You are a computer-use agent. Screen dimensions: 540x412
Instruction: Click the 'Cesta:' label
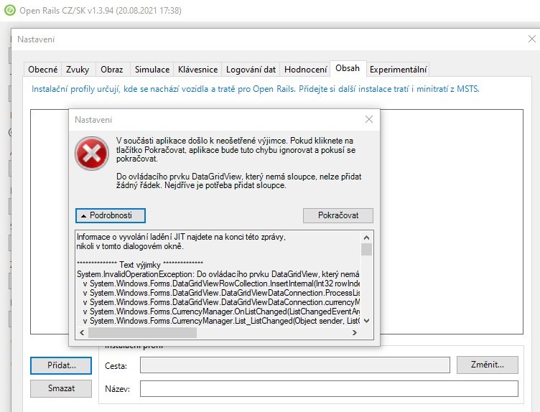tap(116, 366)
